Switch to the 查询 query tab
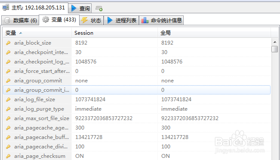The height and width of the screenshot is (160, 280). coord(80,8)
